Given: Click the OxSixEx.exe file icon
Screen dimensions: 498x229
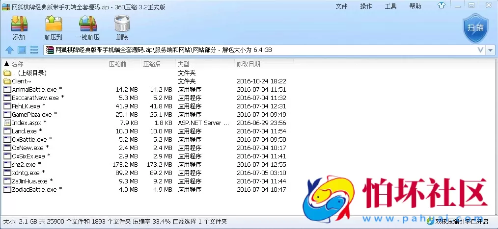Looking at the screenshot, I should [x=7, y=156].
